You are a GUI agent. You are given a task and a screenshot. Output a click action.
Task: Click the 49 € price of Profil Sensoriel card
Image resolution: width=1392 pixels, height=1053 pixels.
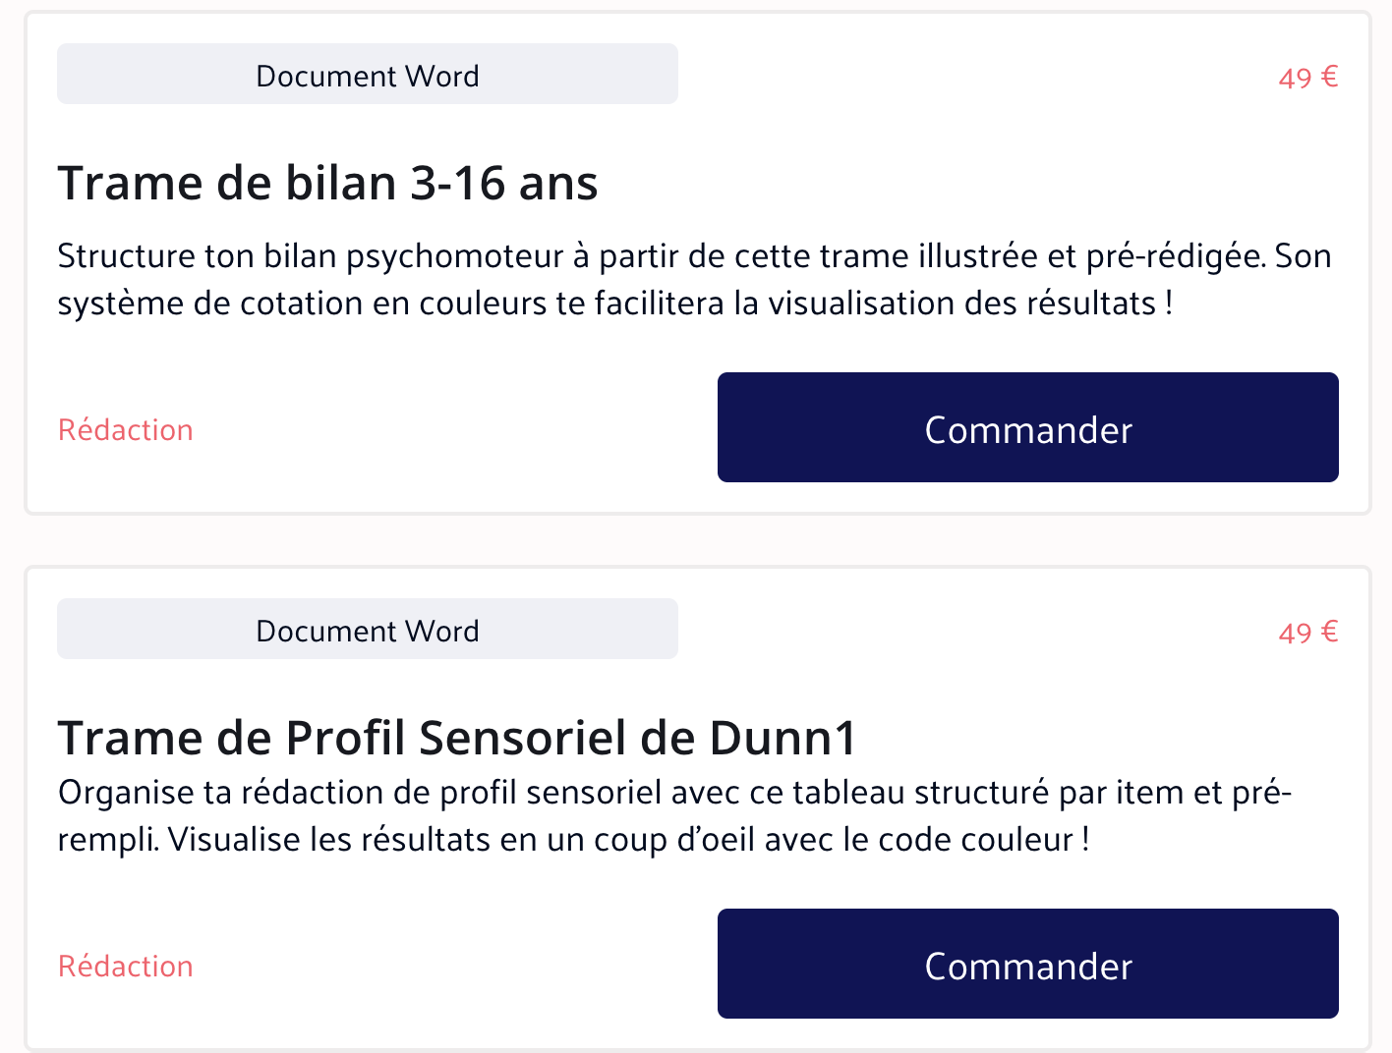click(x=1307, y=632)
